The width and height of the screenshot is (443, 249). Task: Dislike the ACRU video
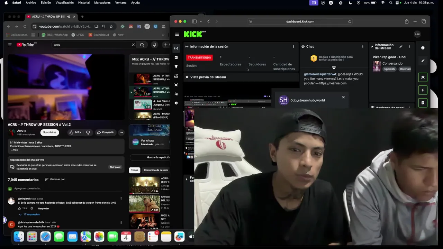(88, 132)
